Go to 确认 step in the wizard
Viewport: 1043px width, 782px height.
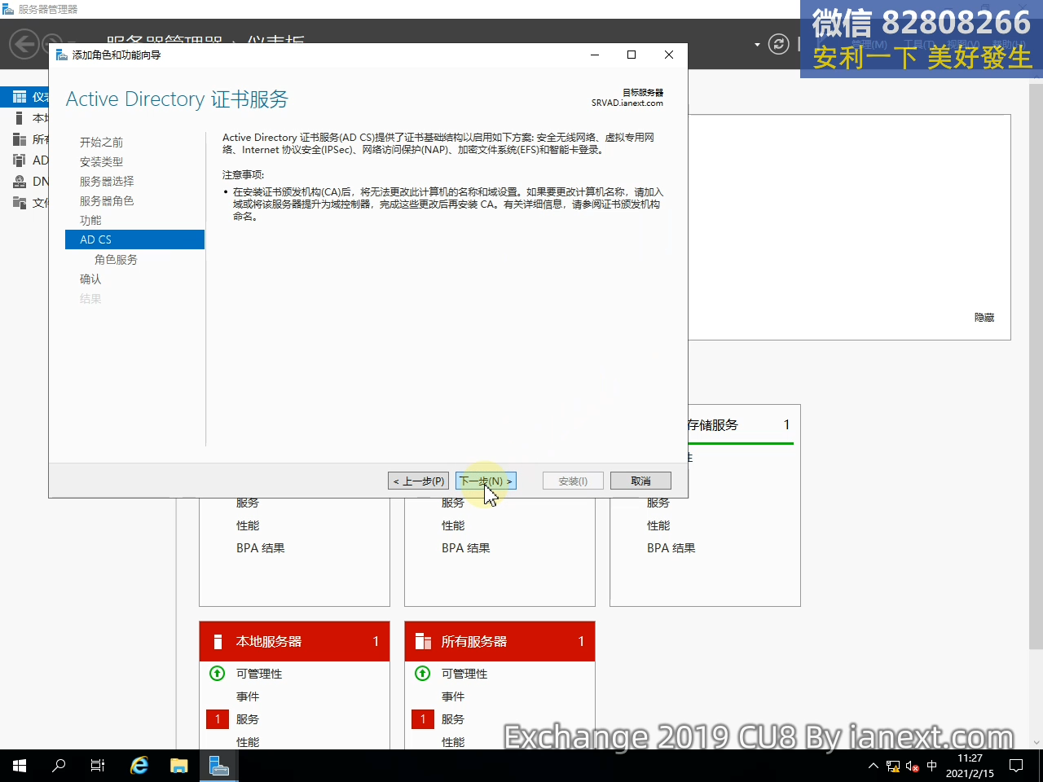pyautogui.click(x=90, y=279)
